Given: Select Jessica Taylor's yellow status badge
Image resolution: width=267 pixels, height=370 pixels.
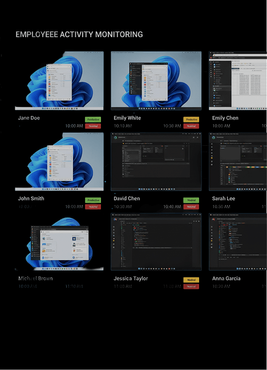Looking at the screenshot, I should tap(191, 280).
